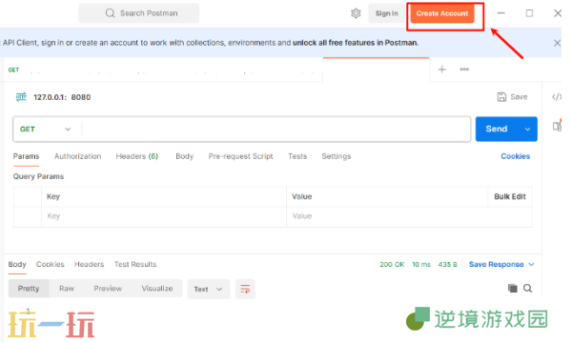Viewport: 572px width, 343px height.
Task: Click the Bulk Edit link
Action: [510, 197]
